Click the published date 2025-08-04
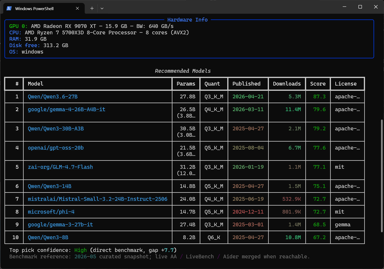The height and width of the screenshot is (269, 384). [x=248, y=148]
